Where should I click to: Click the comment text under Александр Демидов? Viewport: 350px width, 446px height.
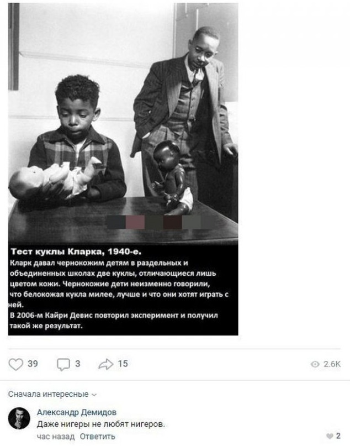[x=101, y=424]
